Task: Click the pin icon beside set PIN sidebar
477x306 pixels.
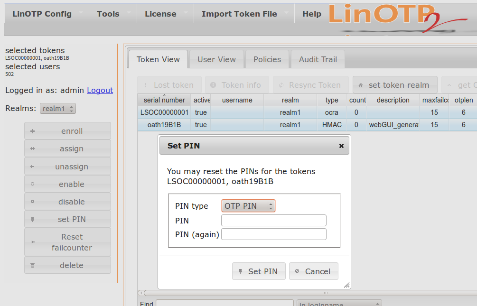Action: (32, 220)
